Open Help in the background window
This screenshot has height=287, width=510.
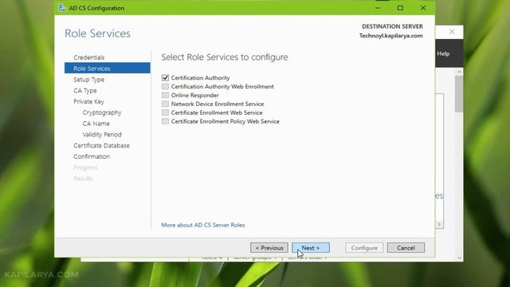[x=443, y=53]
